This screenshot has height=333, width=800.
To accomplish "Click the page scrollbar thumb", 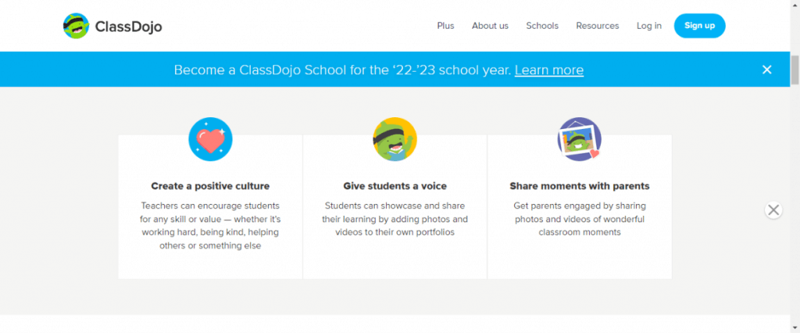I will click(795, 70).
